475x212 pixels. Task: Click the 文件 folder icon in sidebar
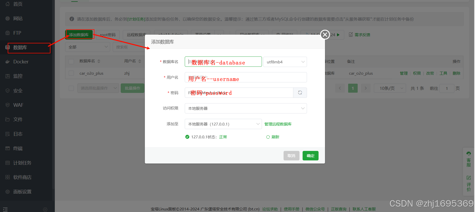coord(8,119)
